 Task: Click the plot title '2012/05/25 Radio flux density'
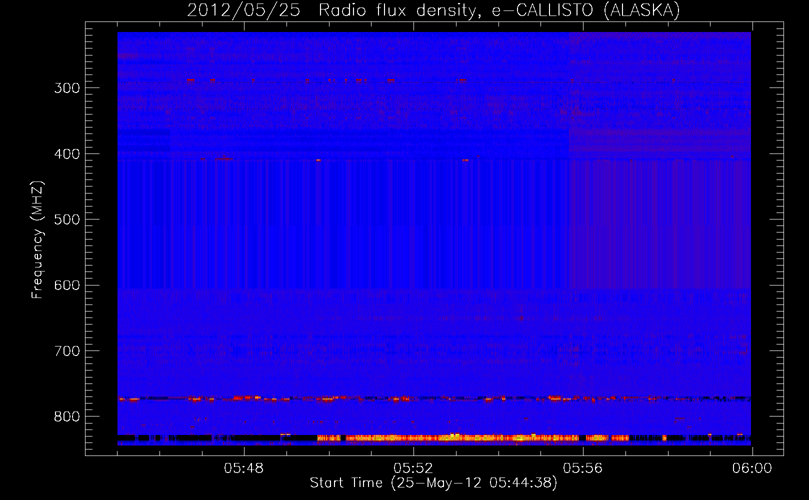click(x=332, y=10)
